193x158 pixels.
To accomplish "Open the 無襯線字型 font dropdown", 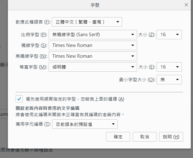I will (93, 56).
